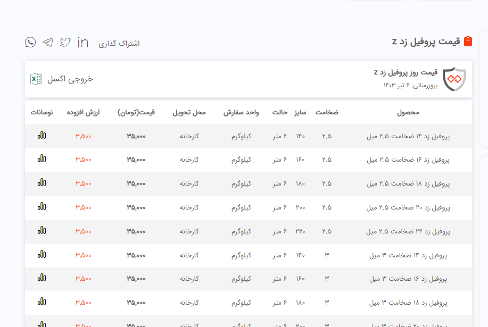
Task: Open product پروفیل زد ۱۶ ضخامت ۳ میل
Action: tap(408, 279)
